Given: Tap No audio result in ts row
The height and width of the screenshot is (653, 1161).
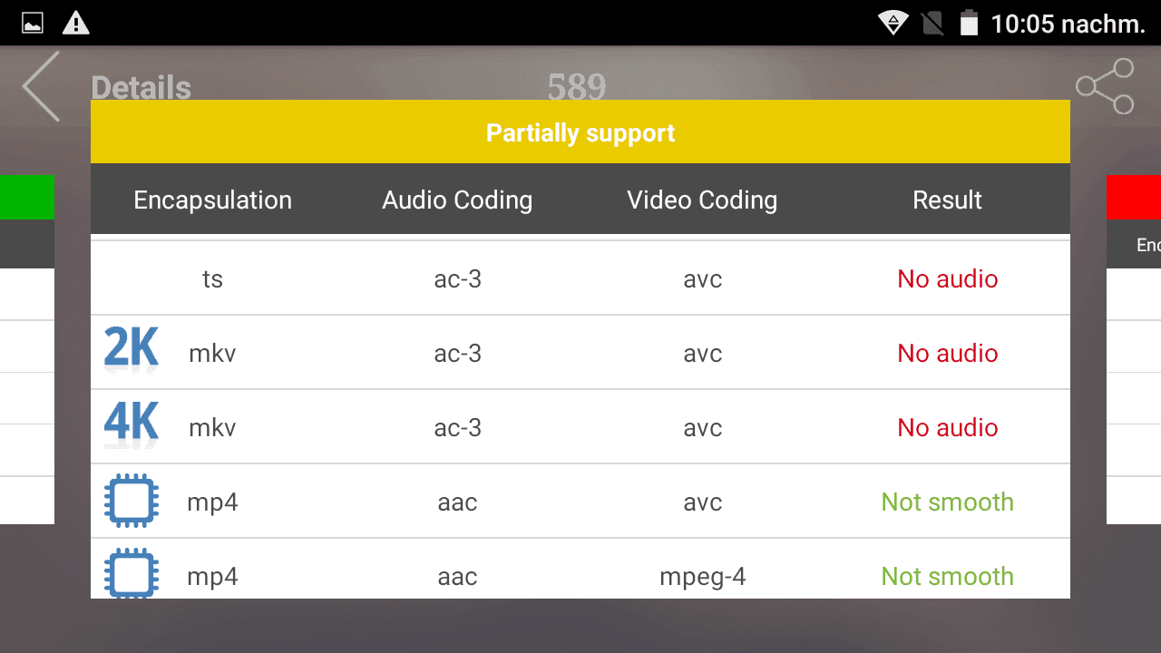Looking at the screenshot, I should (x=948, y=278).
